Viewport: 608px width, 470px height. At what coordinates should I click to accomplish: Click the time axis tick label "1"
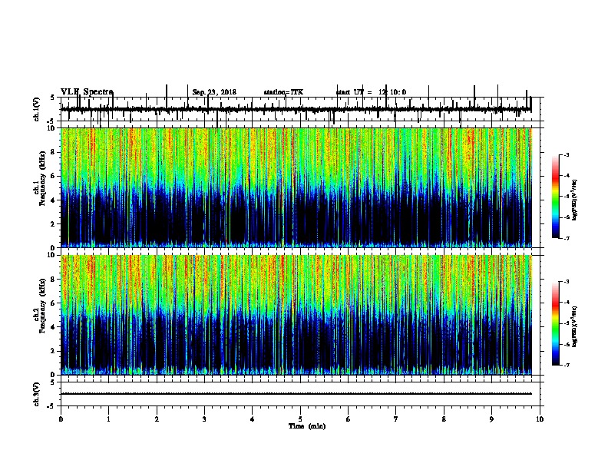pyautogui.click(x=108, y=419)
